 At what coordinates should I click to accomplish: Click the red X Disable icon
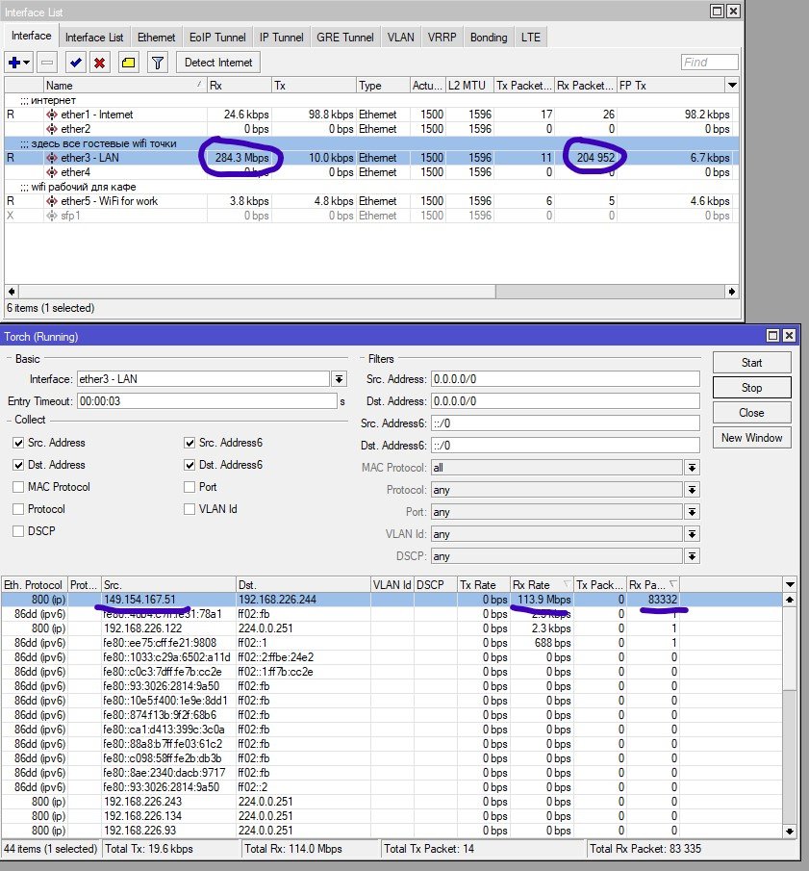[99, 63]
